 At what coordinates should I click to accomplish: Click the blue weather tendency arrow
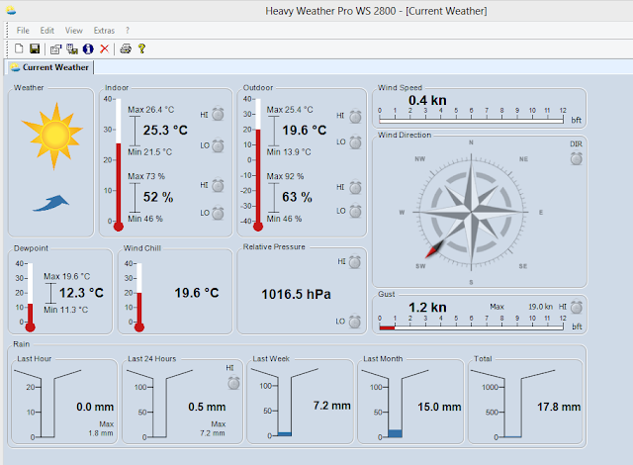(x=50, y=203)
